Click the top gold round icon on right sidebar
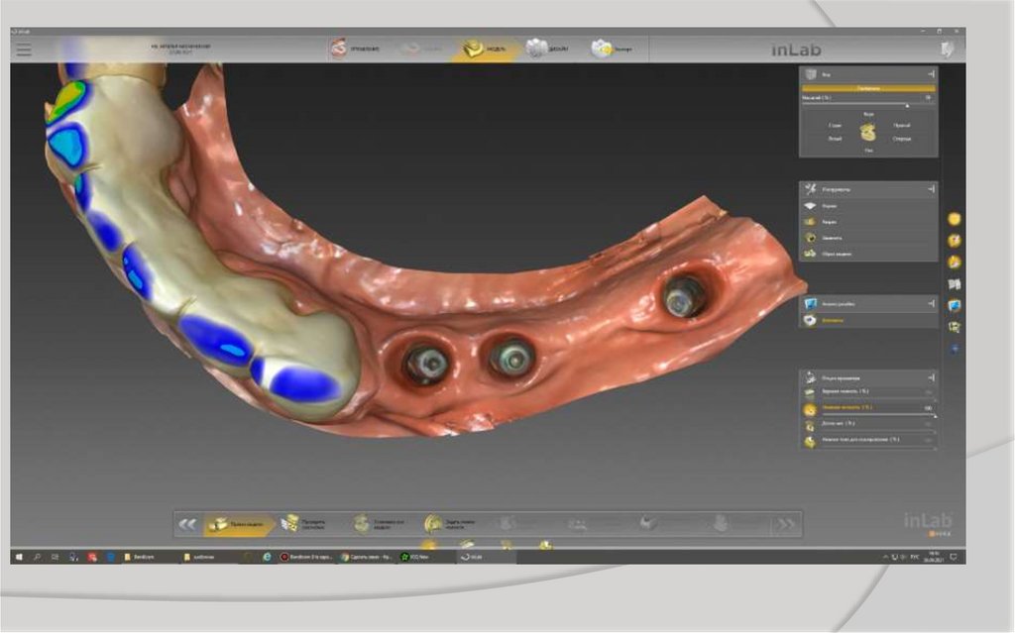Viewport: 1015px width, 633px height. (x=955, y=219)
